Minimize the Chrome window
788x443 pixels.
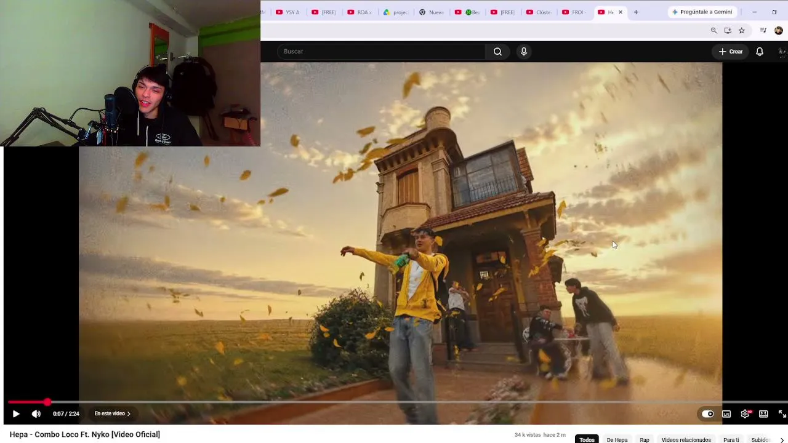tap(754, 12)
